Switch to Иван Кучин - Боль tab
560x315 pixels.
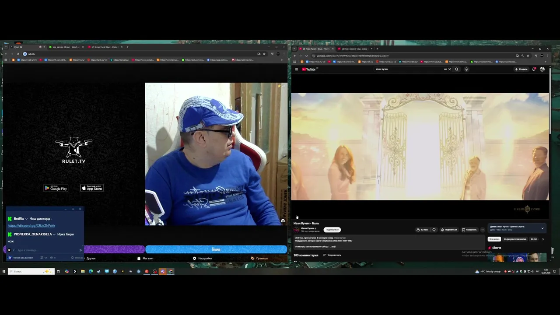316,49
